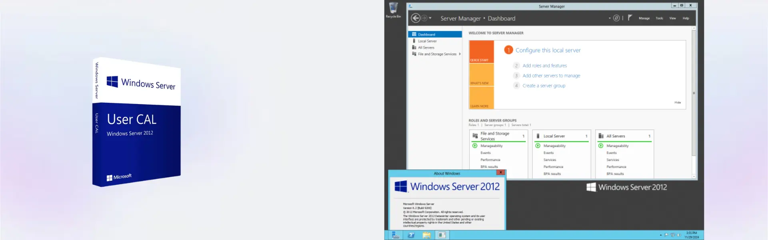Open the Recycle Bin desktop icon
This screenshot has width=768, height=240.
point(393,10)
